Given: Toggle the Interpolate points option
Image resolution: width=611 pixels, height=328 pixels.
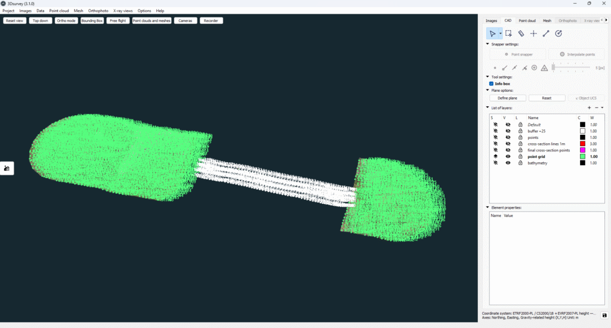Looking at the screenshot, I should (x=577, y=54).
